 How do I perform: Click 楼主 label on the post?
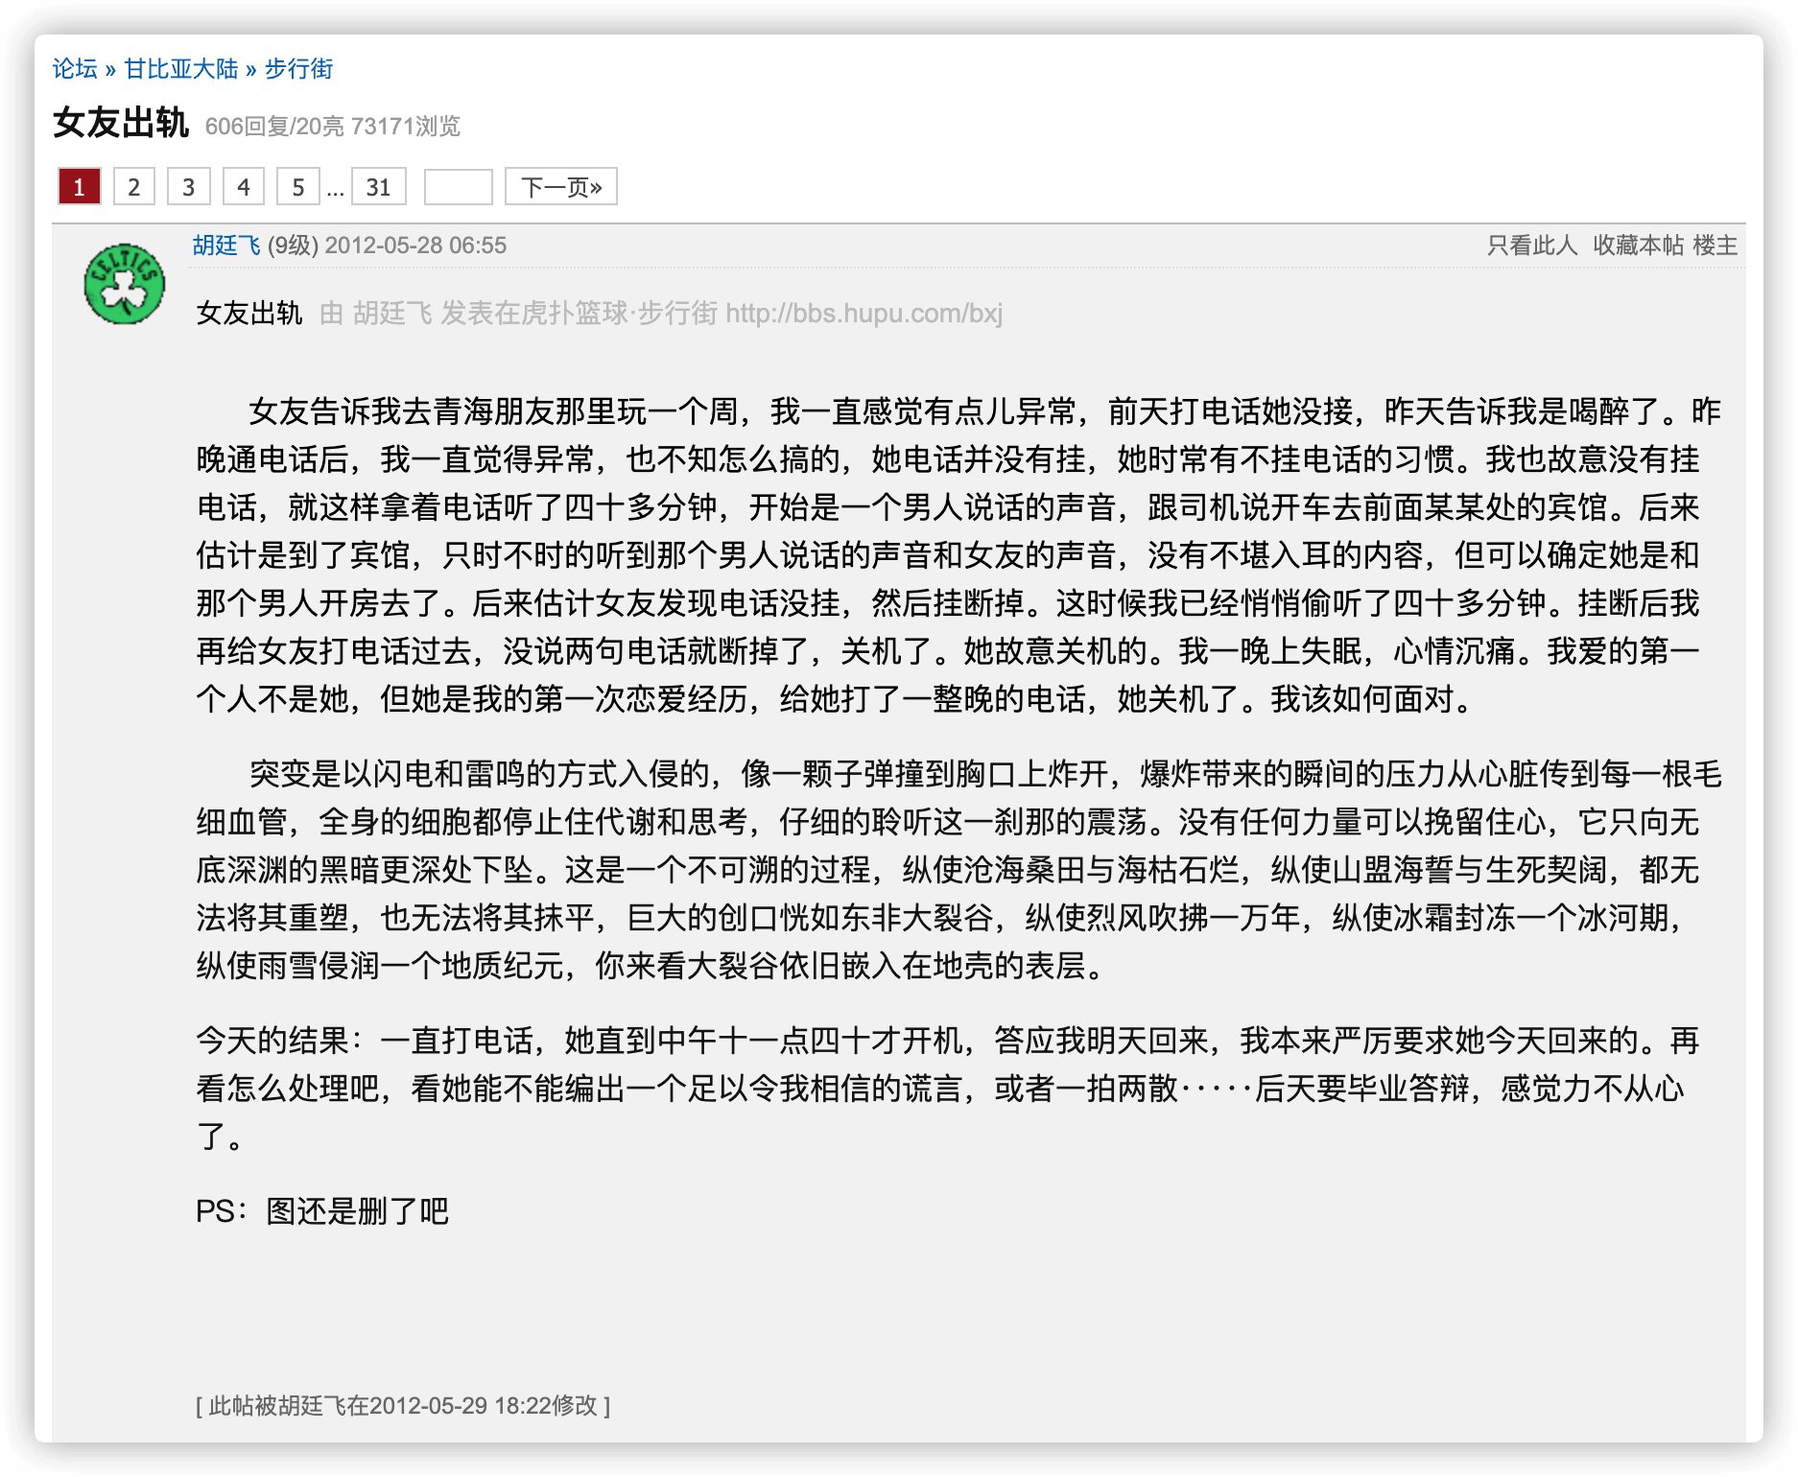[x=1715, y=246]
